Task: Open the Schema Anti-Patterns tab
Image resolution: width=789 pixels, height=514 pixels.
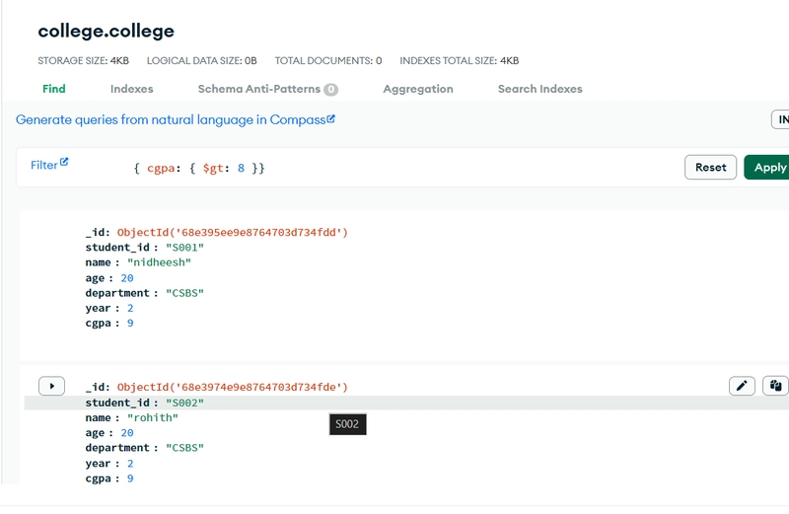Action: pos(258,89)
